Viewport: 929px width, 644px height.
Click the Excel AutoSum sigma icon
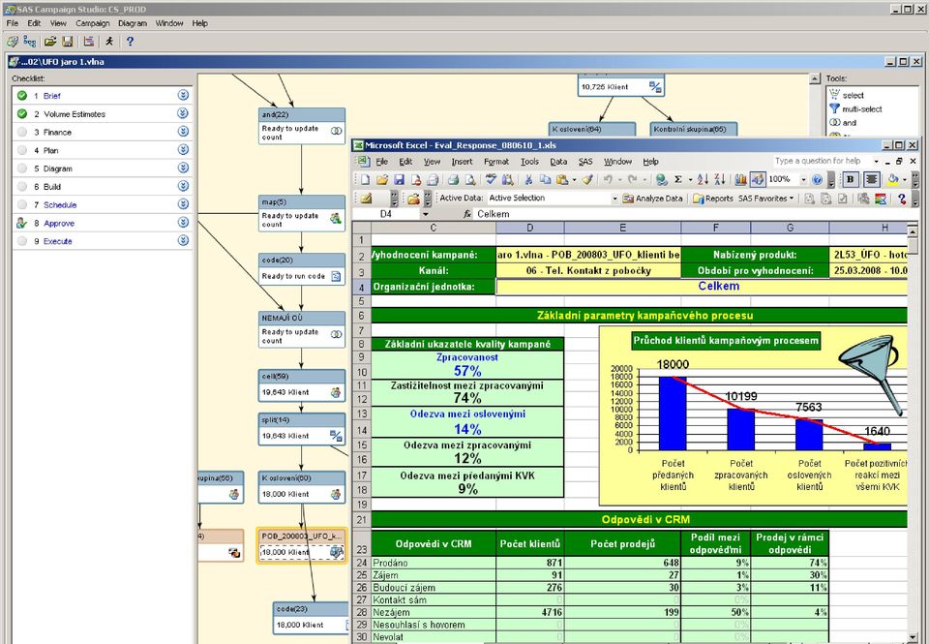point(678,180)
